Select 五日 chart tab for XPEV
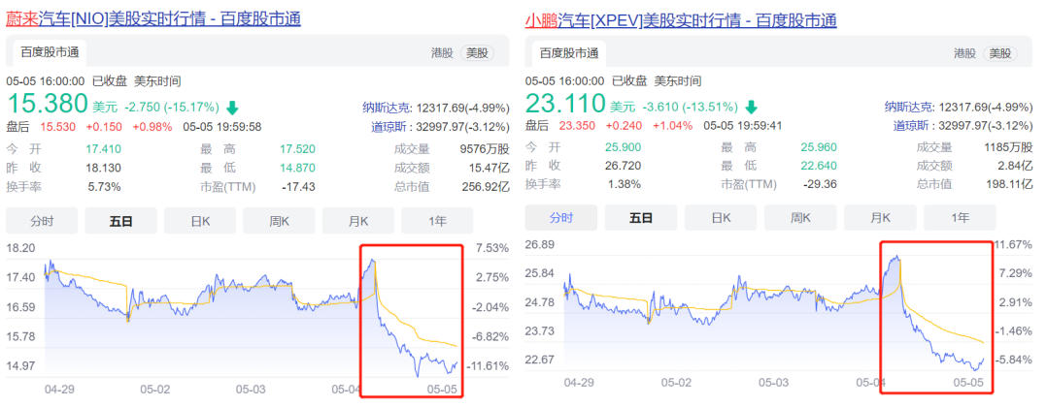 641,218
